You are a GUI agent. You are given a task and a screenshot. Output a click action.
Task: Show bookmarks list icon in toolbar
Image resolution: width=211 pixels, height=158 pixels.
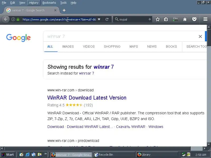(166, 19)
